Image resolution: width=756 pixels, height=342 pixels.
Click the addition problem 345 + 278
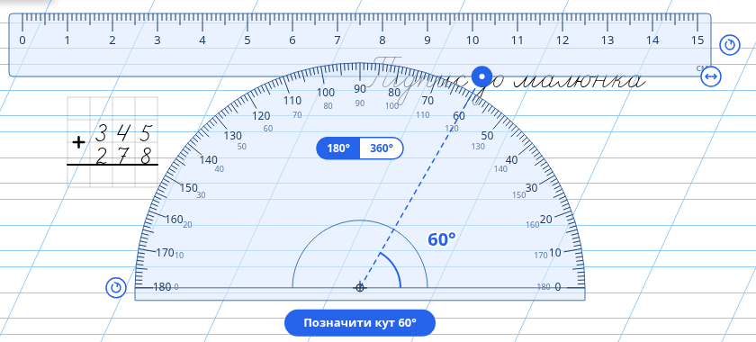pyautogui.click(x=112, y=142)
